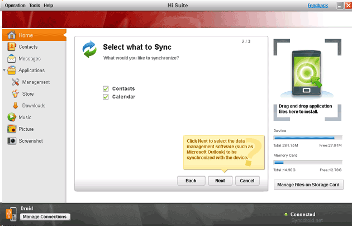This screenshot has width=352, height=226.
Task: Click the Device storage usage bar
Action: click(307, 138)
